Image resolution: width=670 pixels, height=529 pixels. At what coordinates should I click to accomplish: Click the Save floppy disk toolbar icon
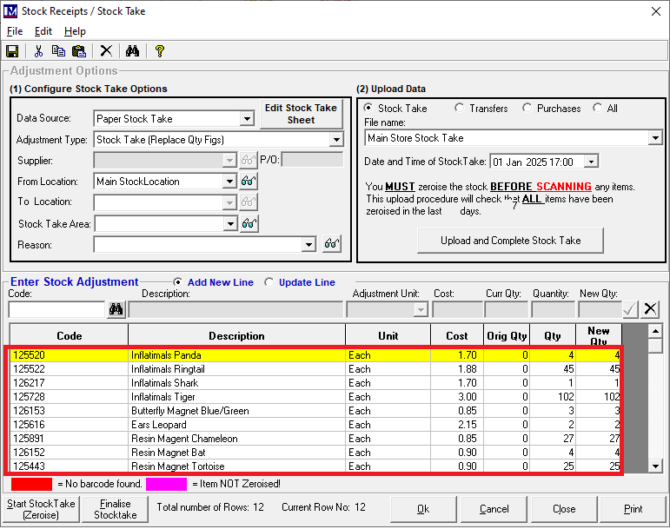[12, 51]
